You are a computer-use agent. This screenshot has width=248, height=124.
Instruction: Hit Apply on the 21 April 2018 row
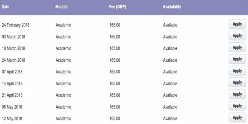coord(237,94)
